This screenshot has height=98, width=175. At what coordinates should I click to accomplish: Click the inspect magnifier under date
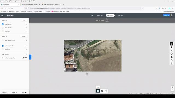coord(107,20)
